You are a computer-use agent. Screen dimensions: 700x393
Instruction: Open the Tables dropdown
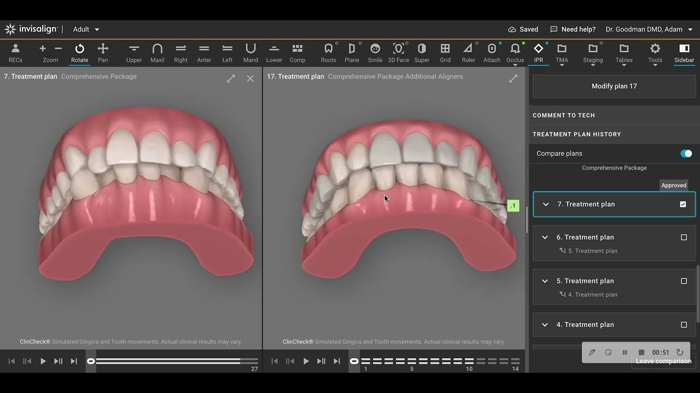coord(624,54)
